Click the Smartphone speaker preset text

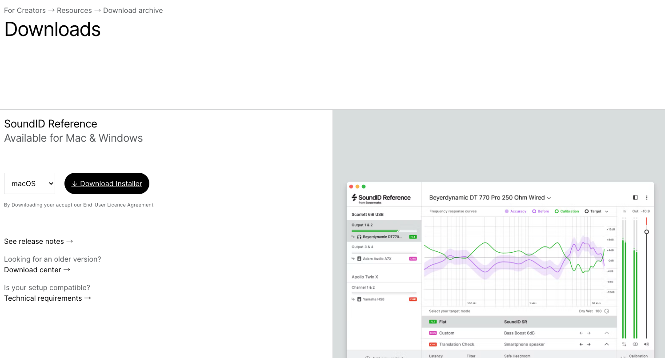[525, 344]
